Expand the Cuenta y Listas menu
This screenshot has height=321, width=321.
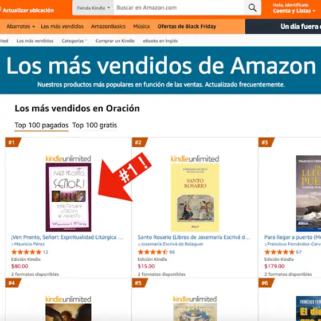tap(294, 11)
